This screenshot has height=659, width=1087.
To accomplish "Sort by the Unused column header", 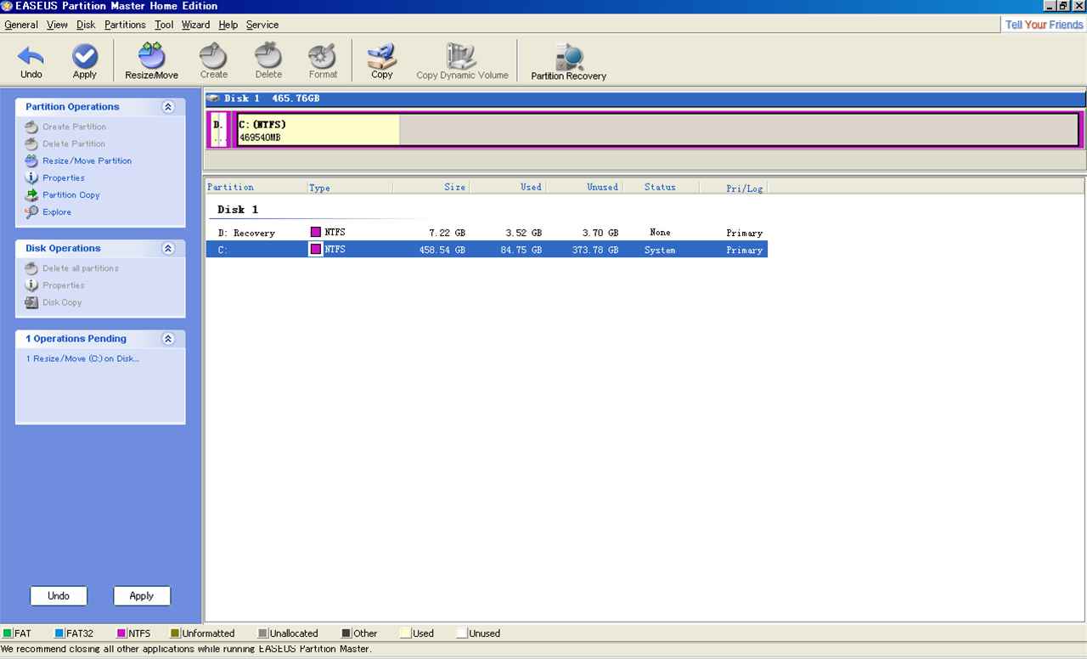I will point(583,187).
